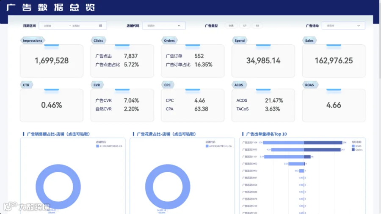Screen dimensions: 381x214
Task: Click the ROAS card label tag
Action: [x=309, y=85]
